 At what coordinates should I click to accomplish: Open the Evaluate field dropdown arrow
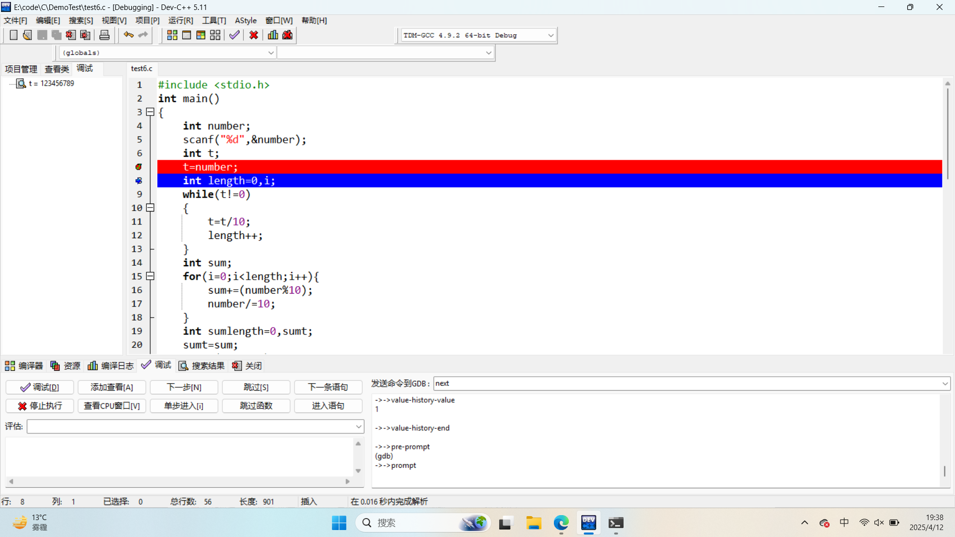pos(358,427)
